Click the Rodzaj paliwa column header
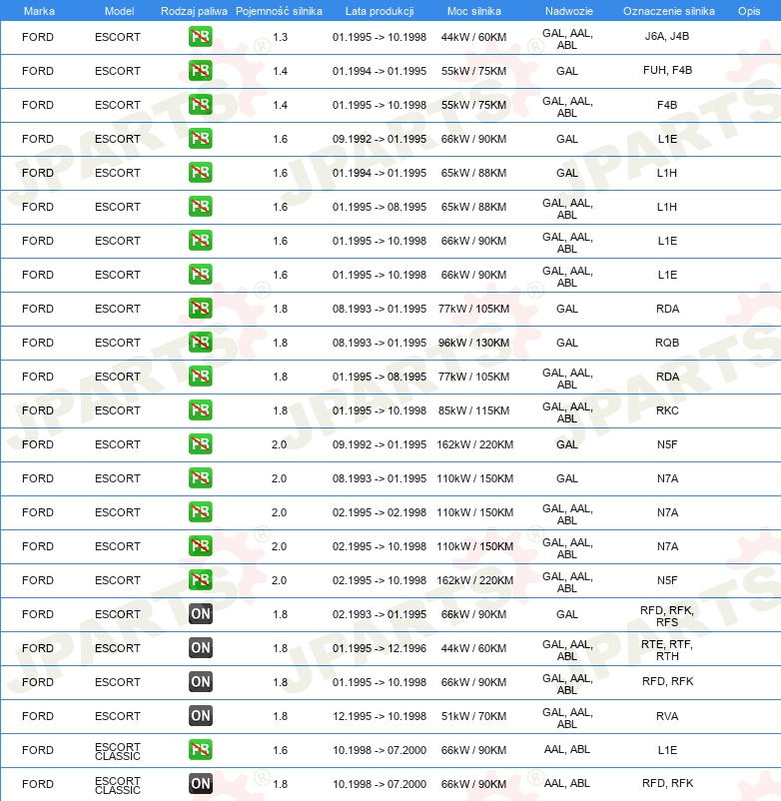781x801 pixels. tap(194, 11)
